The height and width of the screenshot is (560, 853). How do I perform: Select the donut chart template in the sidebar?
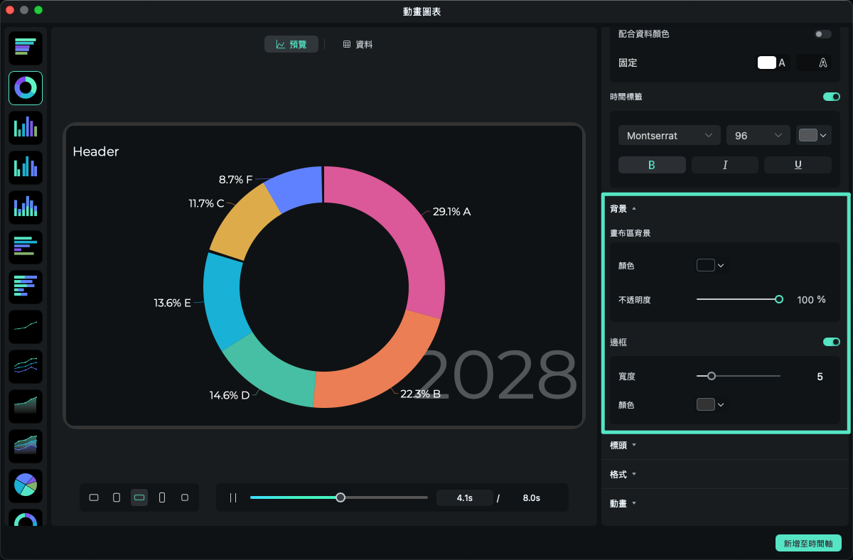click(26, 88)
